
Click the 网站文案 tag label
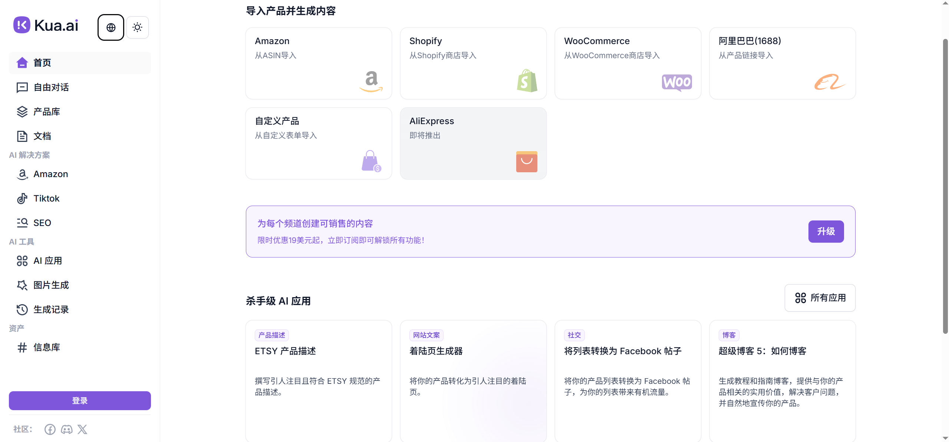coord(426,335)
